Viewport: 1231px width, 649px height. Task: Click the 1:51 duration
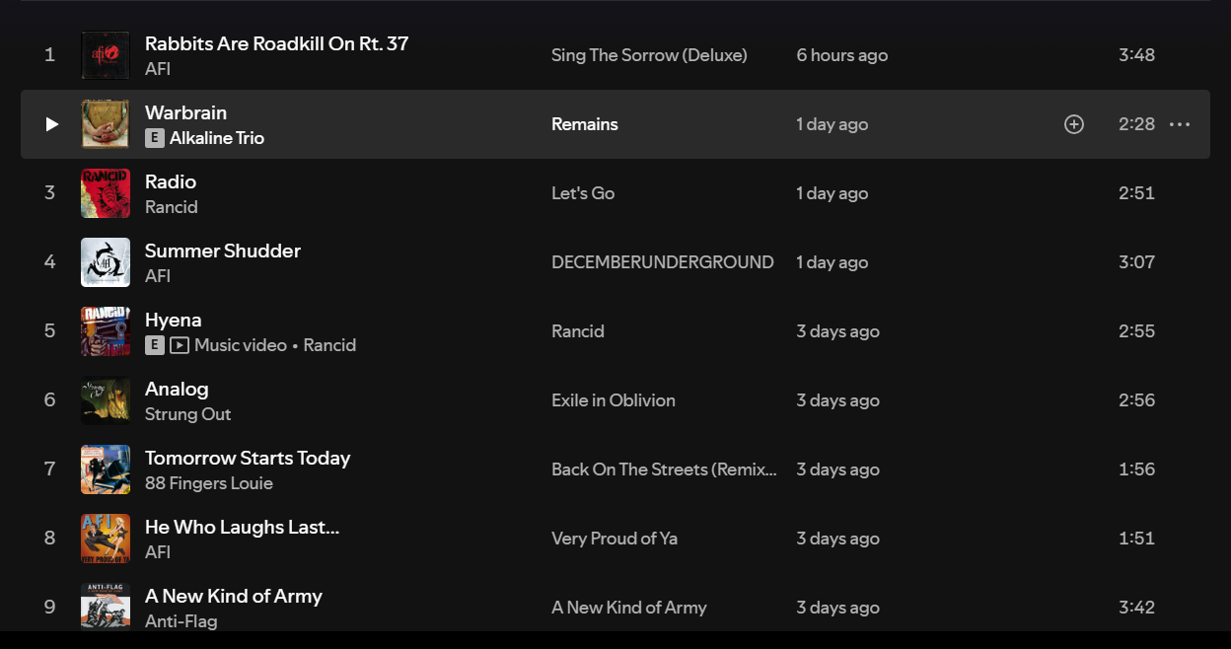[x=1136, y=539]
